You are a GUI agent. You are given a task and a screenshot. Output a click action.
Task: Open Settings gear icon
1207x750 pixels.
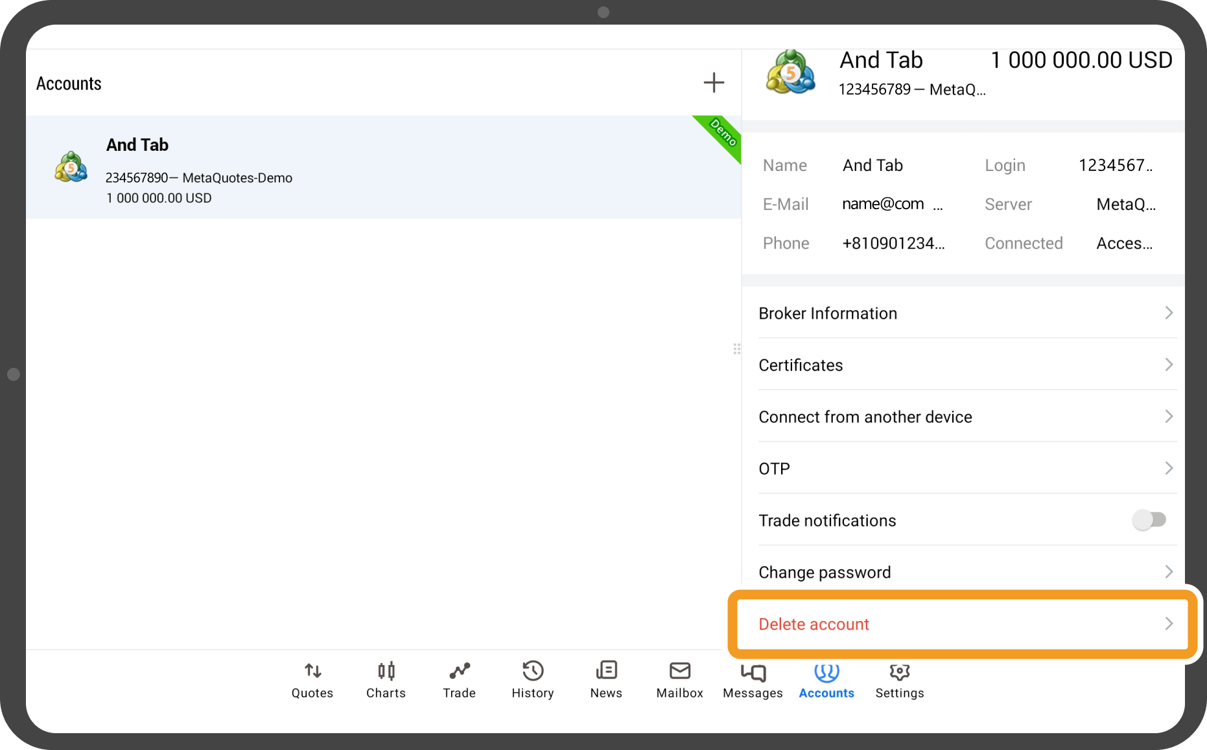coord(900,672)
